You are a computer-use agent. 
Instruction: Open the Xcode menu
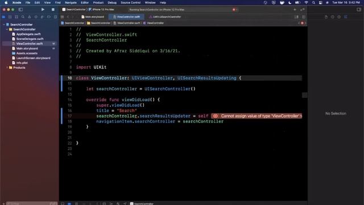pyautogui.click(x=16, y=2)
